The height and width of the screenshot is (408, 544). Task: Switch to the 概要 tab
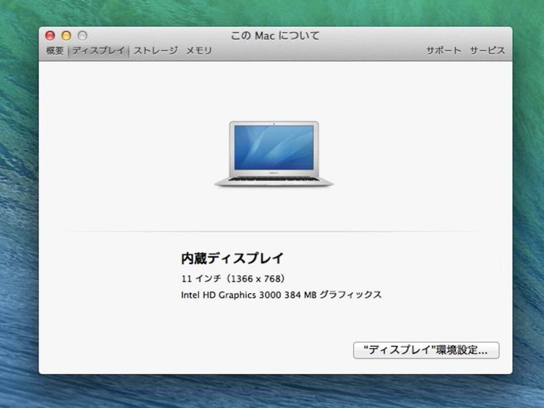pos(55,51)
